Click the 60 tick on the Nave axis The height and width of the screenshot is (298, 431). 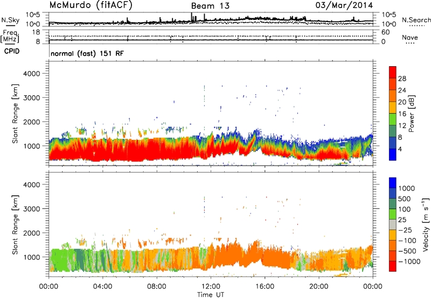tap(385, 32)
